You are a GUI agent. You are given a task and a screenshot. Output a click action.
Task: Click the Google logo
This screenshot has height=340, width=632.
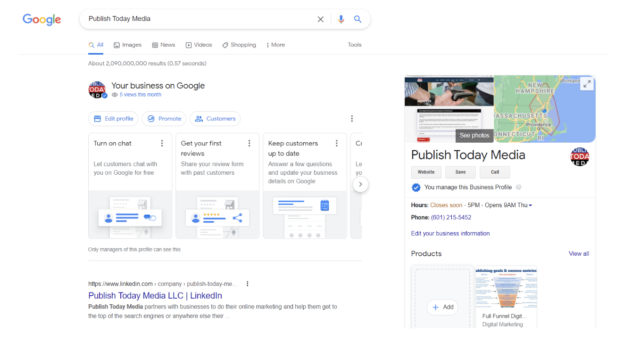click(x=42, y=19)
